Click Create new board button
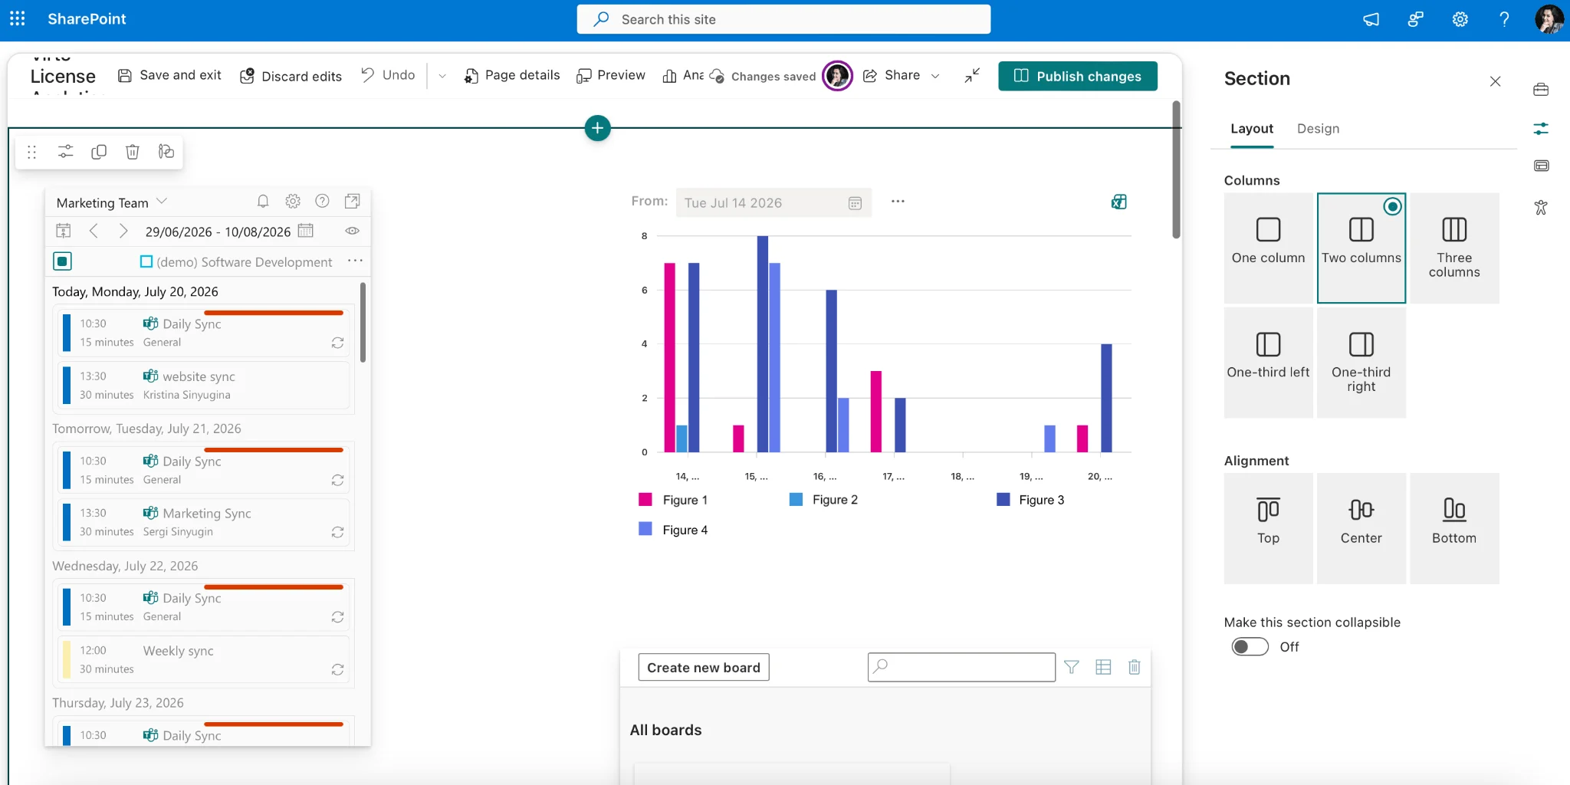Image resolution: width=1570 pixels, height=785 pixels. [704, 667]
